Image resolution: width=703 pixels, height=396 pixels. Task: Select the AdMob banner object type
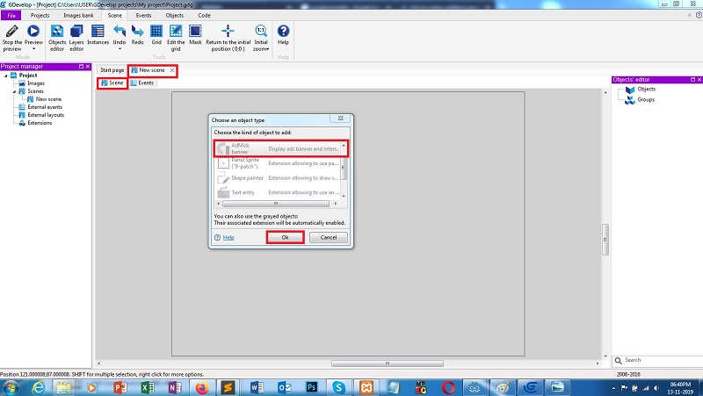[x=280, y=148]
